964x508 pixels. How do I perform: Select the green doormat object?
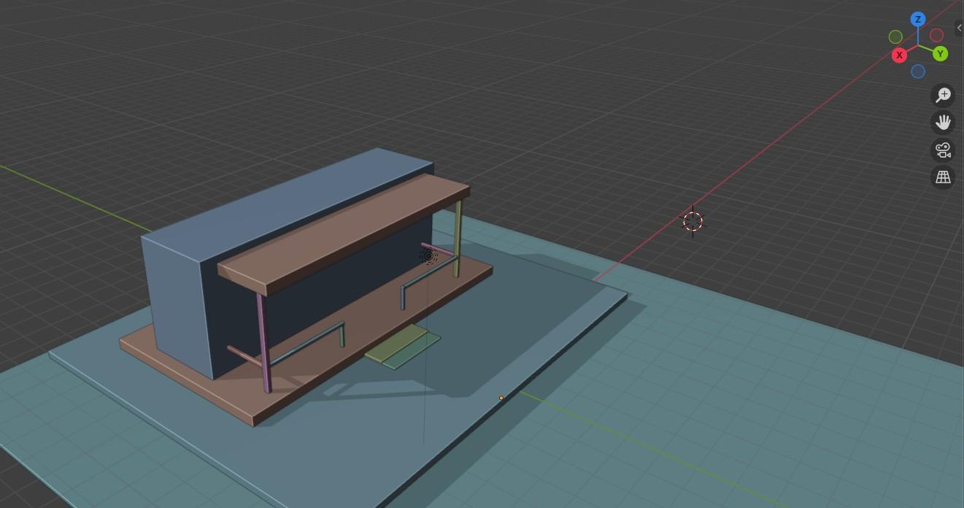tap(402, 347)
